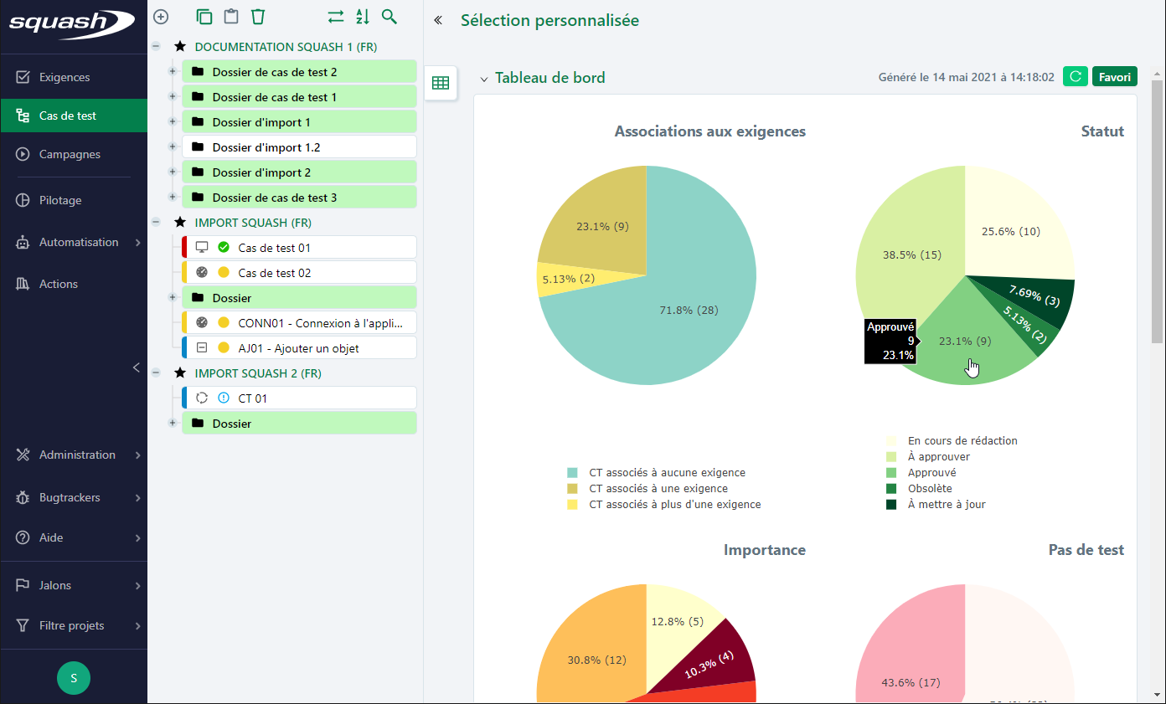Image resolution: width=1166 pixels, height=704 pixels.
Task: Collapse the DOCUMENTATION SQUASH 1 (FR) project
Action: pyautogui.click(x=156, y=47)
